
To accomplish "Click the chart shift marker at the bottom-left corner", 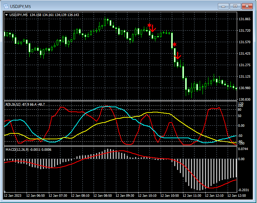I will 5,191.
